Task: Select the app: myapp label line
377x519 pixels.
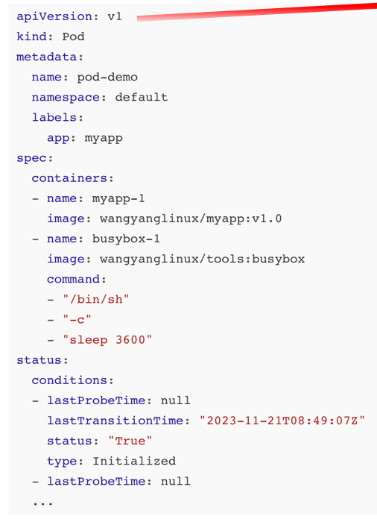Action: click(x=85, y=138)
